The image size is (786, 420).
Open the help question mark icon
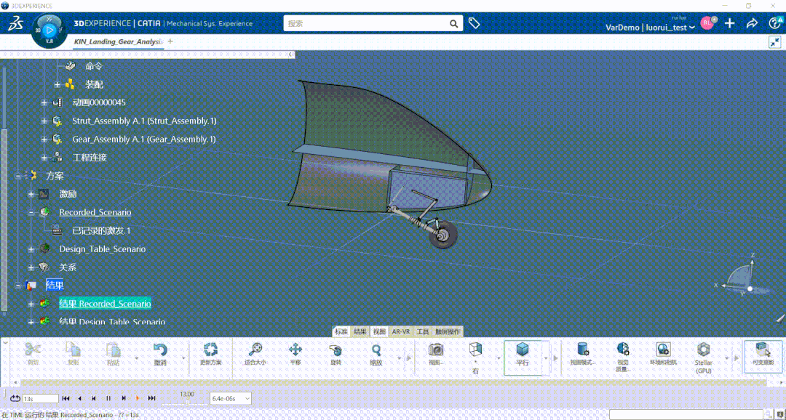pos(774,23)
